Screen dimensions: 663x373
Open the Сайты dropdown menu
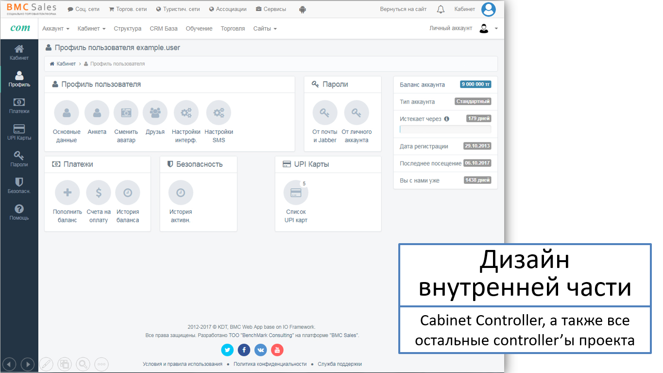pyautogui.click(x=265, y=29)
